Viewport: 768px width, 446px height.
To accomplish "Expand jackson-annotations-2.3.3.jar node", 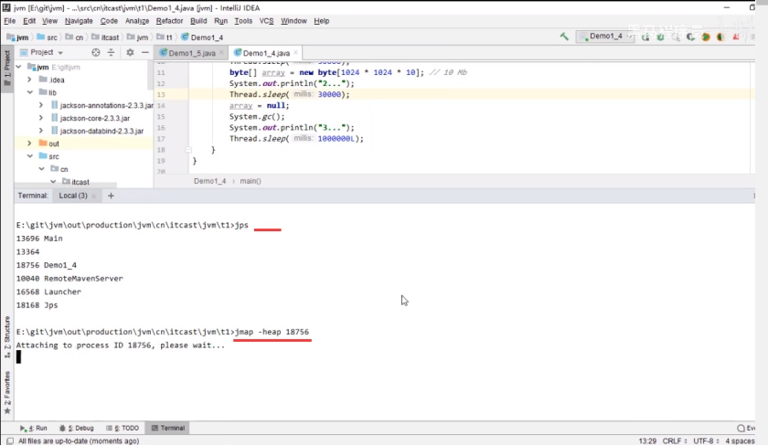I will point(41,105).
